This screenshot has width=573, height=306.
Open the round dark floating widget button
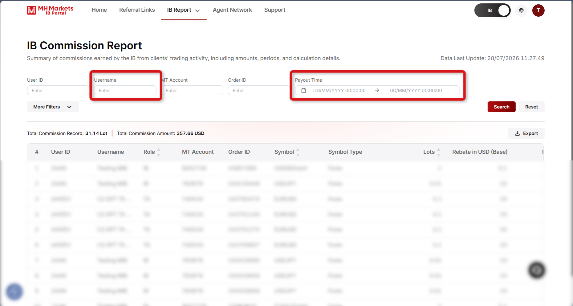tap(537, 270)
